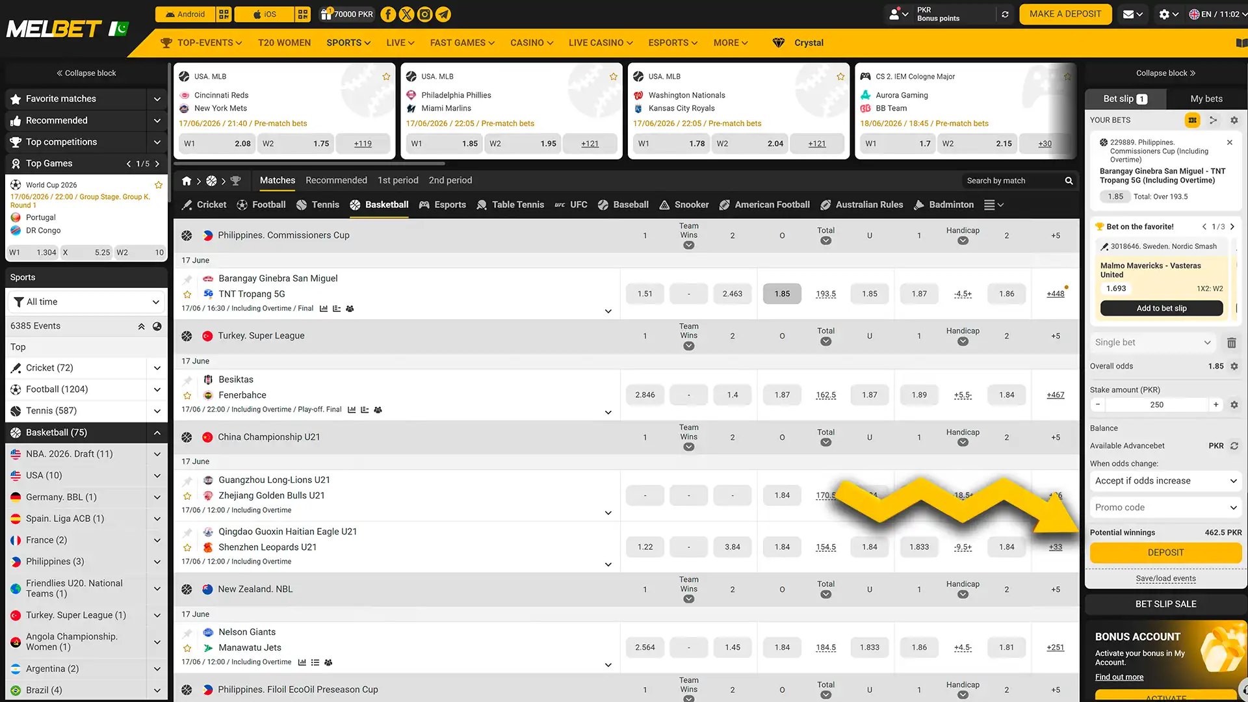The width and height of the screenshot is (1248, 702).
Task: Favorite the Washington Nationals match card
Action: 840,77
